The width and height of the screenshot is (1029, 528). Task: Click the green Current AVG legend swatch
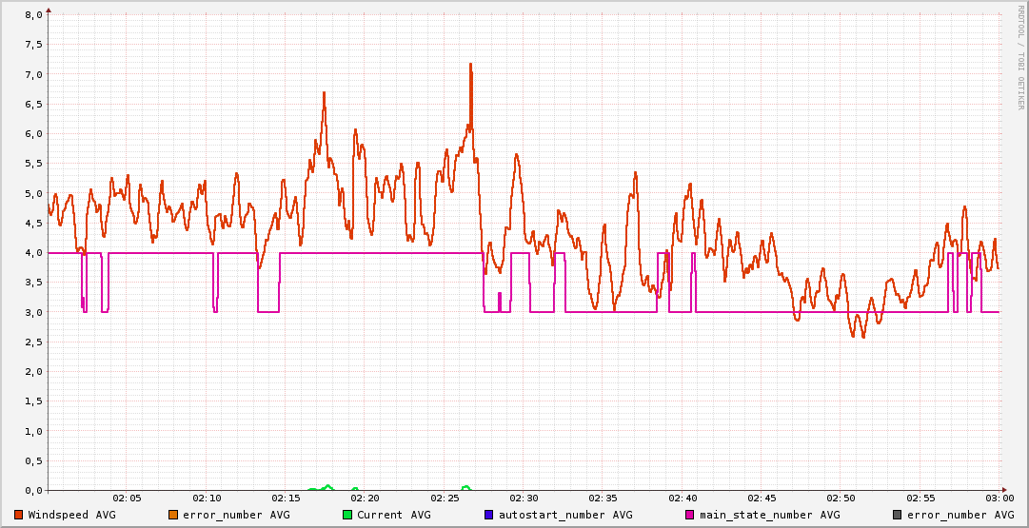tap(347, 515)
